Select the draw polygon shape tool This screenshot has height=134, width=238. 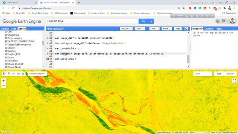click(19, 74)
